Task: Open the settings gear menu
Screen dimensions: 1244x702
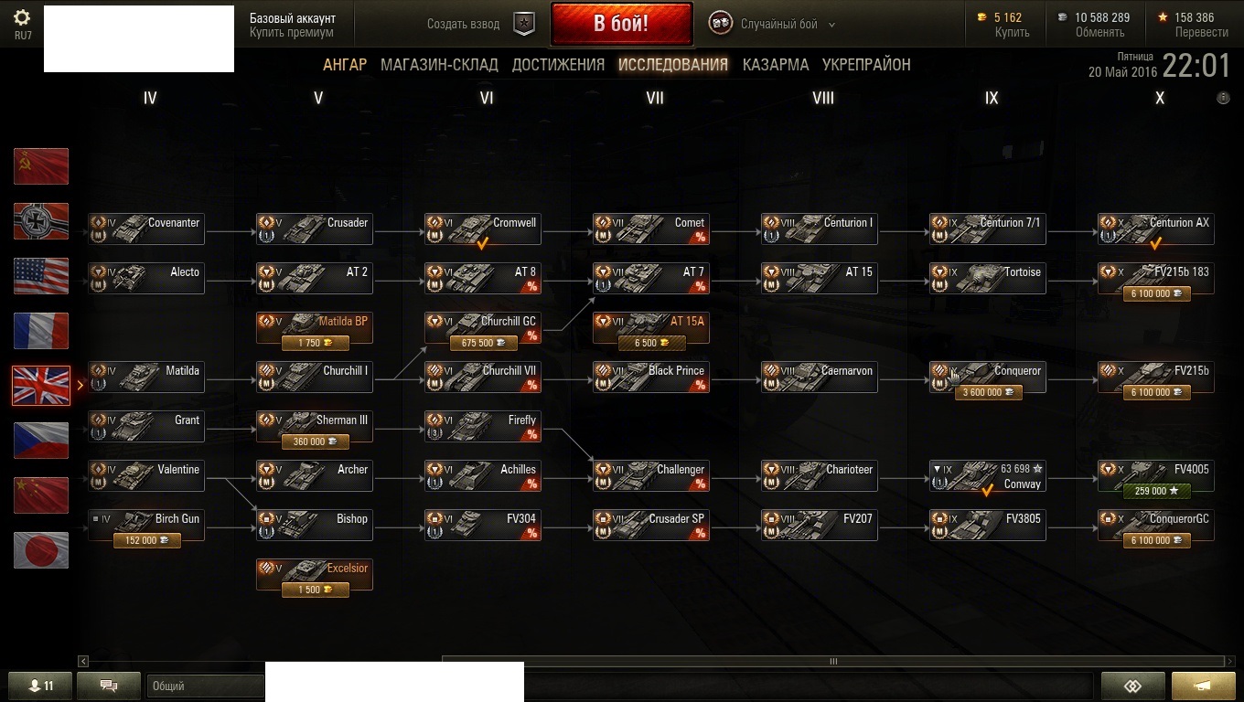Action: [x=22, y=18]
